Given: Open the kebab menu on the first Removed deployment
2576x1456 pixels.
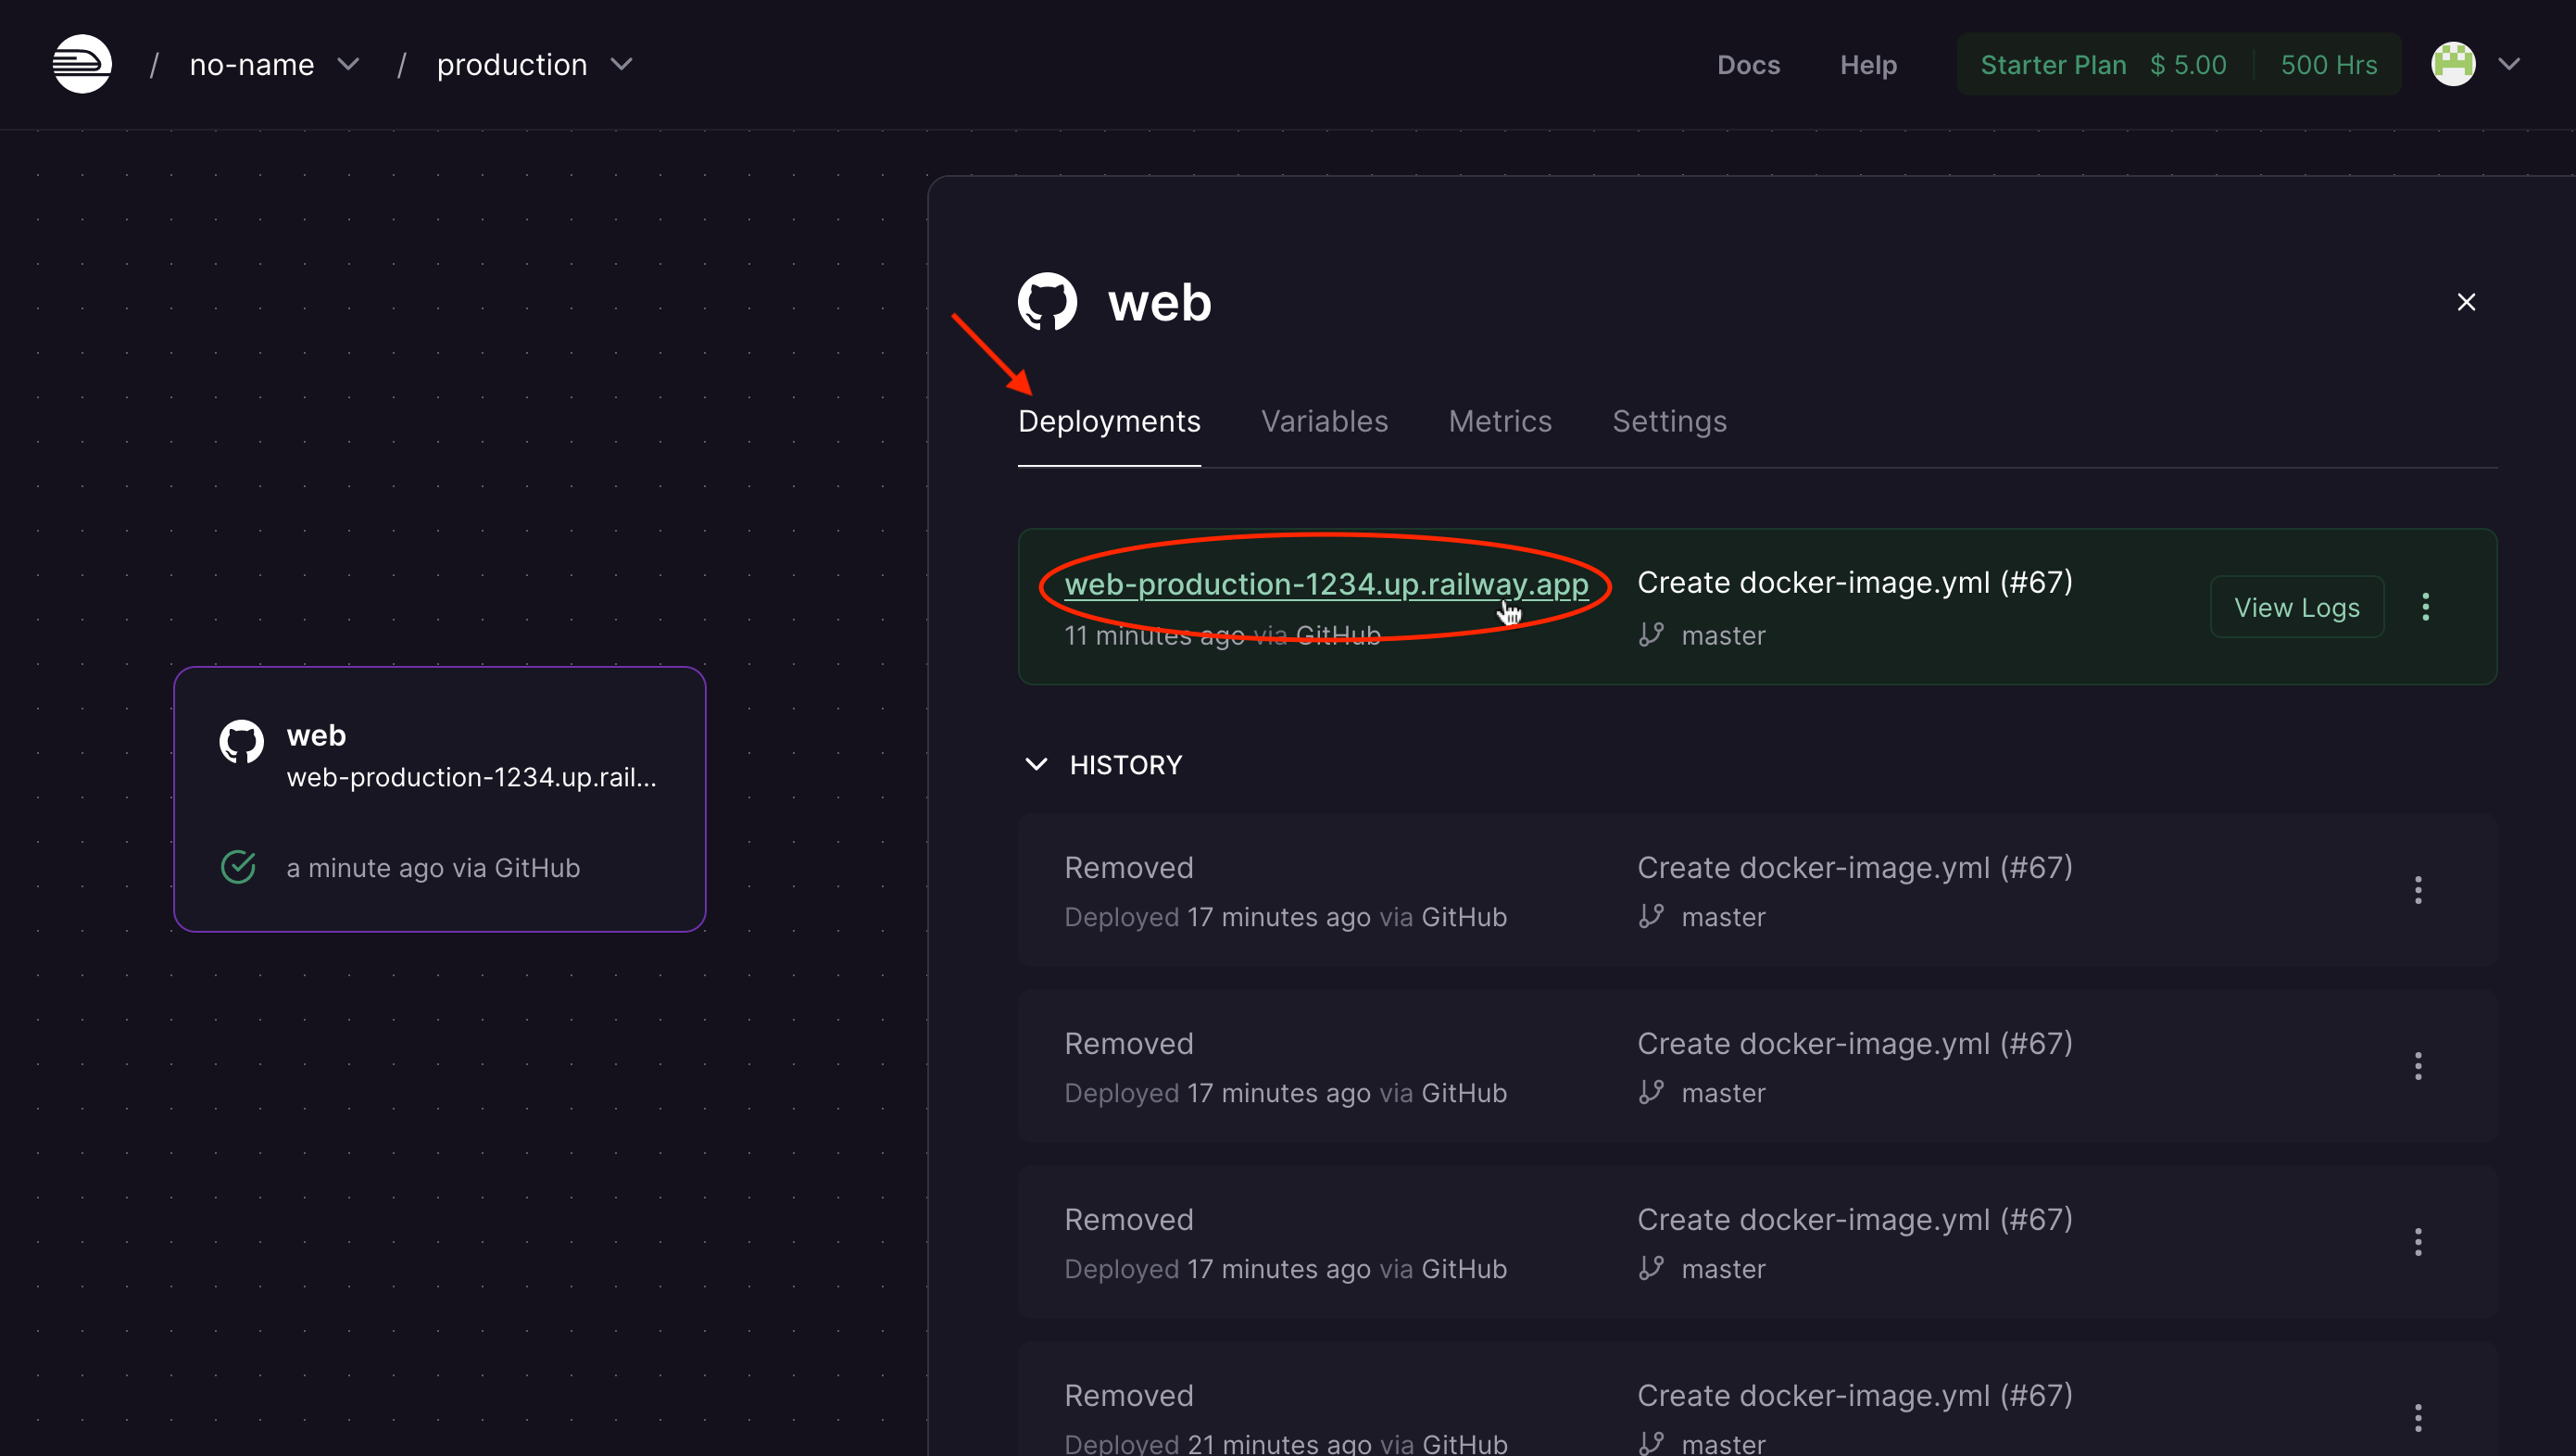Looking at the screenshot, I should click(x=2418, y=889).
